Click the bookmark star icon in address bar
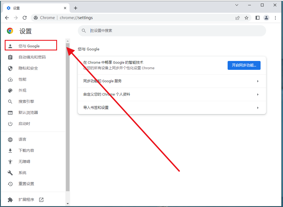Viewport: 283px width, 207px height. click(246, 18)
